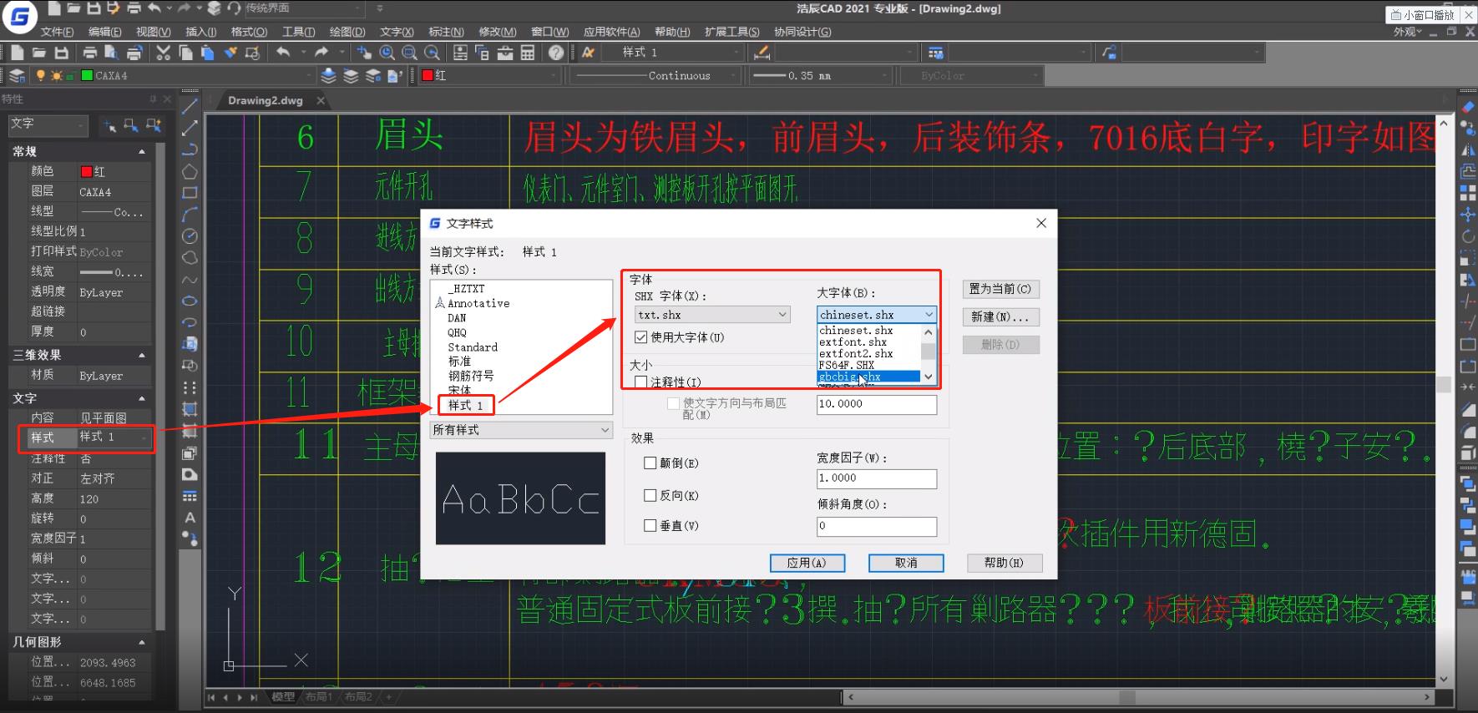The height and width of the screenshot is (713, 1478).
Task: Uncheck the 使用大字体 checkbox
Action: (x=640, y=337)
